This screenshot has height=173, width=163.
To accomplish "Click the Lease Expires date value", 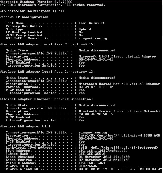I will (x=104, y=160).
